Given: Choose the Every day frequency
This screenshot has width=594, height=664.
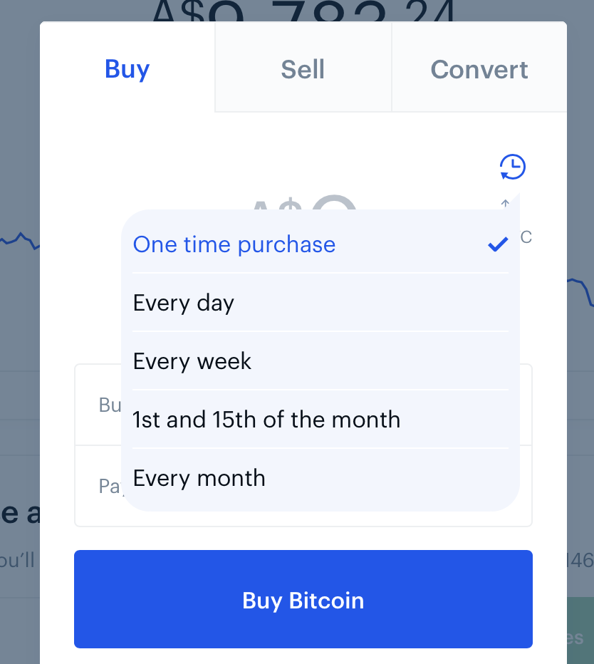Looking at the screenshot, I should point(321,302).
